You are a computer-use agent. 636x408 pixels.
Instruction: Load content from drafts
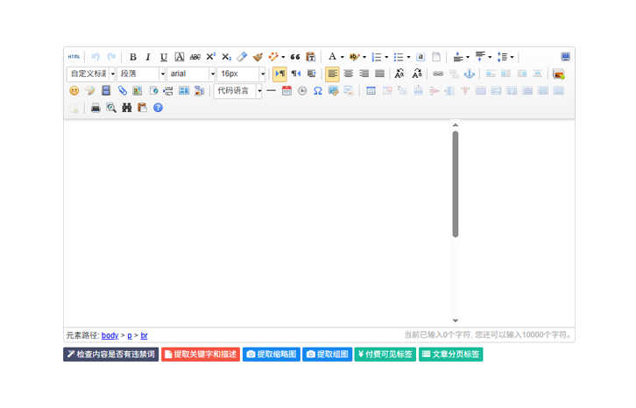(x=143, y=108)
